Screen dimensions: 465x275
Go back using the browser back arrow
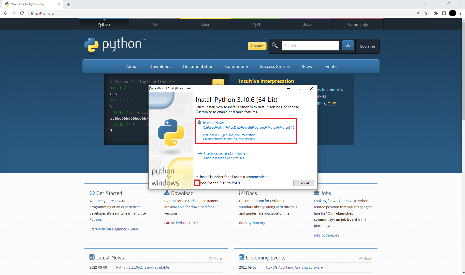[6, 13]
